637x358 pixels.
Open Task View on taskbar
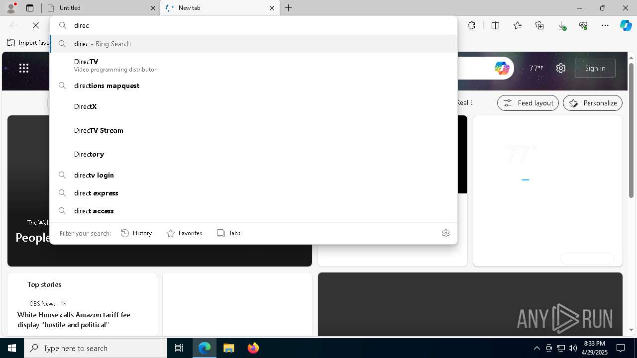click(179, 348)
